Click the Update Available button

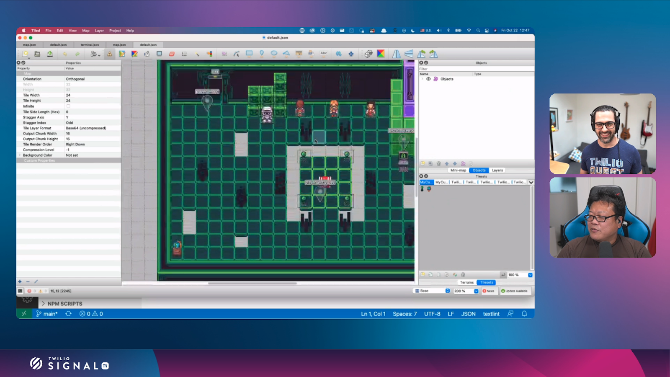tap(515, 291)
